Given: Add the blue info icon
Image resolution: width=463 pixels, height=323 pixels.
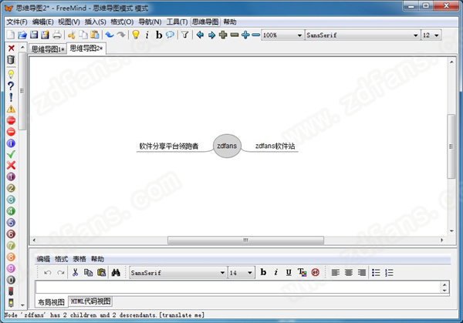Looking at the screenshot, I should [x=11, y=143].
